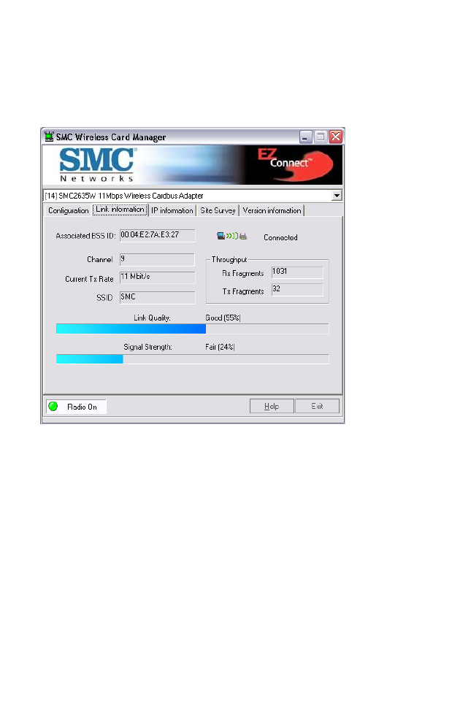Screen dimensions: 460x706
Task: Click the Tx Fragments value 32
Action: (x=297, y=290)
